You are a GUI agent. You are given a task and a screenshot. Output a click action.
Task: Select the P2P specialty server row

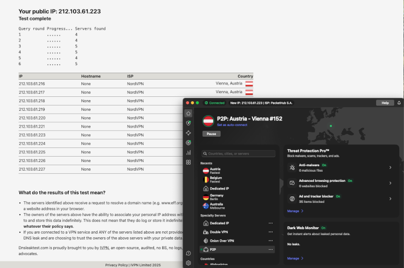(x=237, y=250)
